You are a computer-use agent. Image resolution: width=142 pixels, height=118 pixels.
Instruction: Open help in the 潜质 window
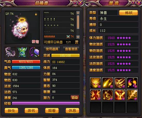tap(134, 2)
